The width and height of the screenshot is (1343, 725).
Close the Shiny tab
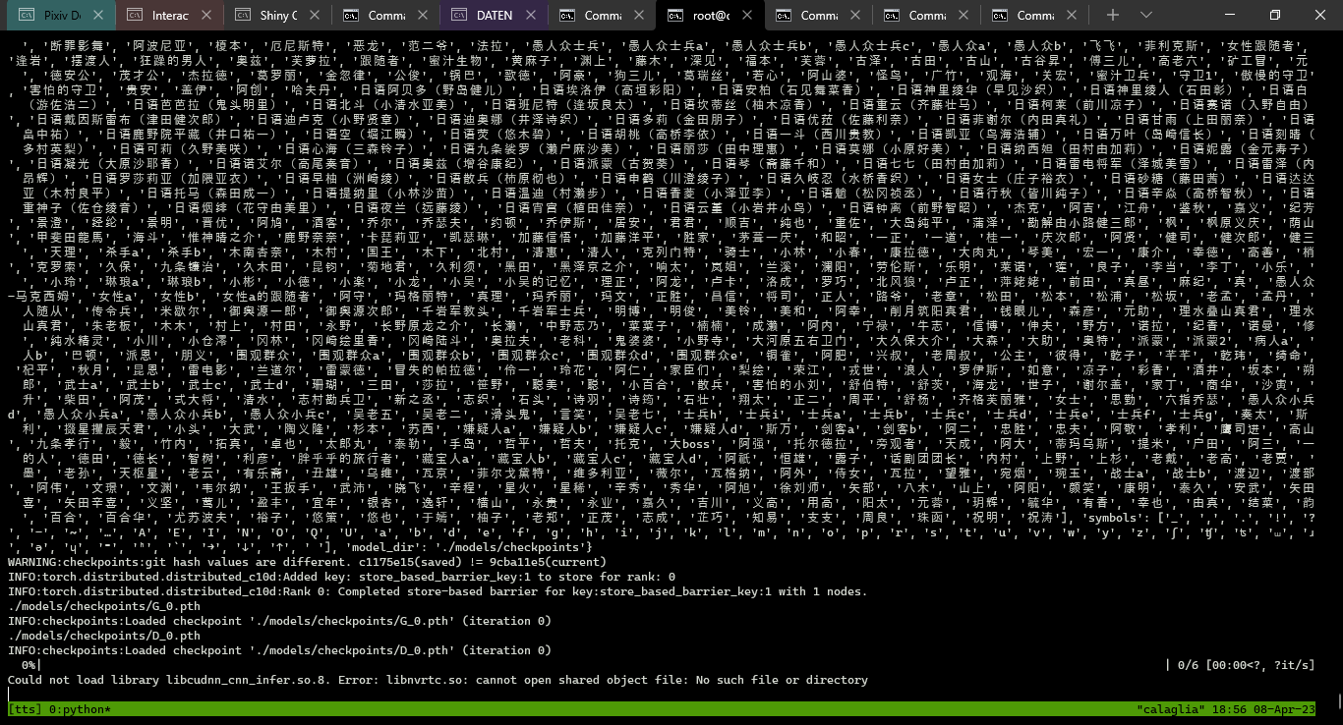(x=314, y=15)
